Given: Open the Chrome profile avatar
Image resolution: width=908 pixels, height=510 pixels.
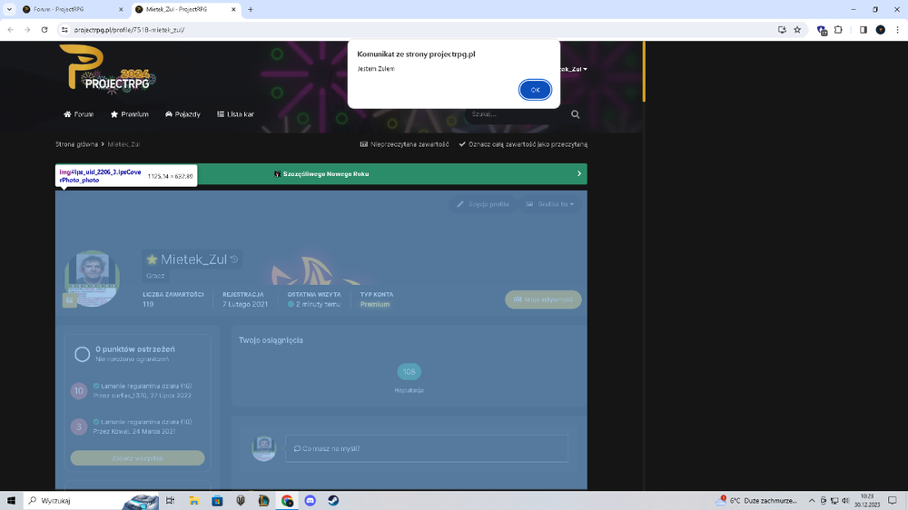Looking at the screenshot, I should [880, 30].
